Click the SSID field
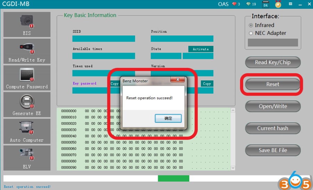Screen dimensions: 313x190 (x=104, y=39)
